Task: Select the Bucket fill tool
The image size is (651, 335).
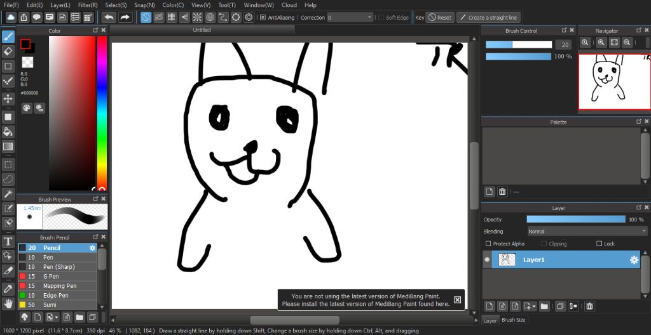Action: (x=8, y=132)
